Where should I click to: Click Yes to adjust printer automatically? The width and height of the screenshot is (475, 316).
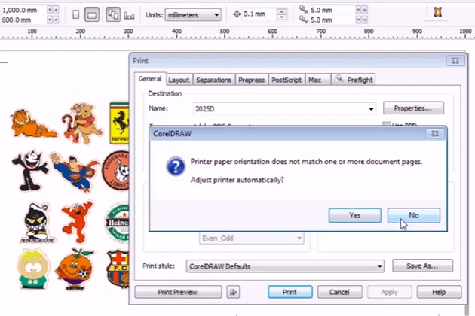pos(354,215)
